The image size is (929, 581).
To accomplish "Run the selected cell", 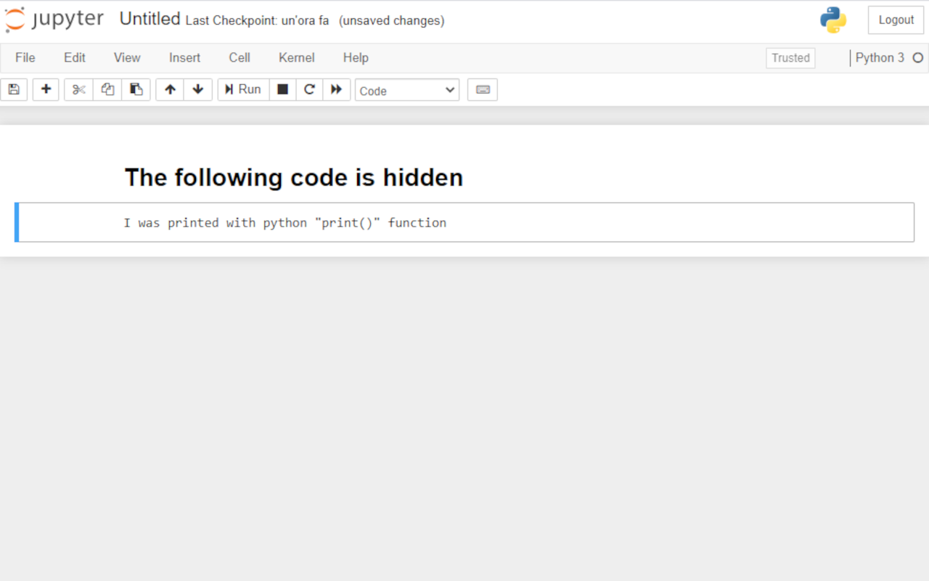I will (242, 89).
